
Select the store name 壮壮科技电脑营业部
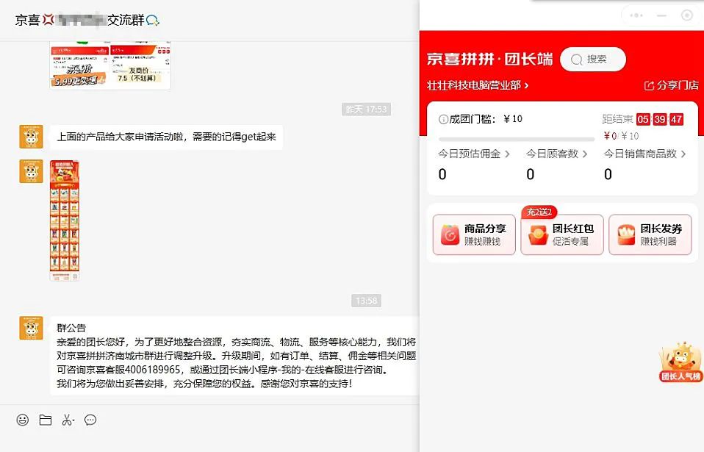tap(475, 85)
